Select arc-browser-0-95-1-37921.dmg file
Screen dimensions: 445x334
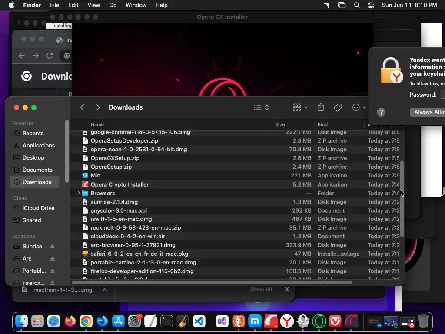click(235, 245)
